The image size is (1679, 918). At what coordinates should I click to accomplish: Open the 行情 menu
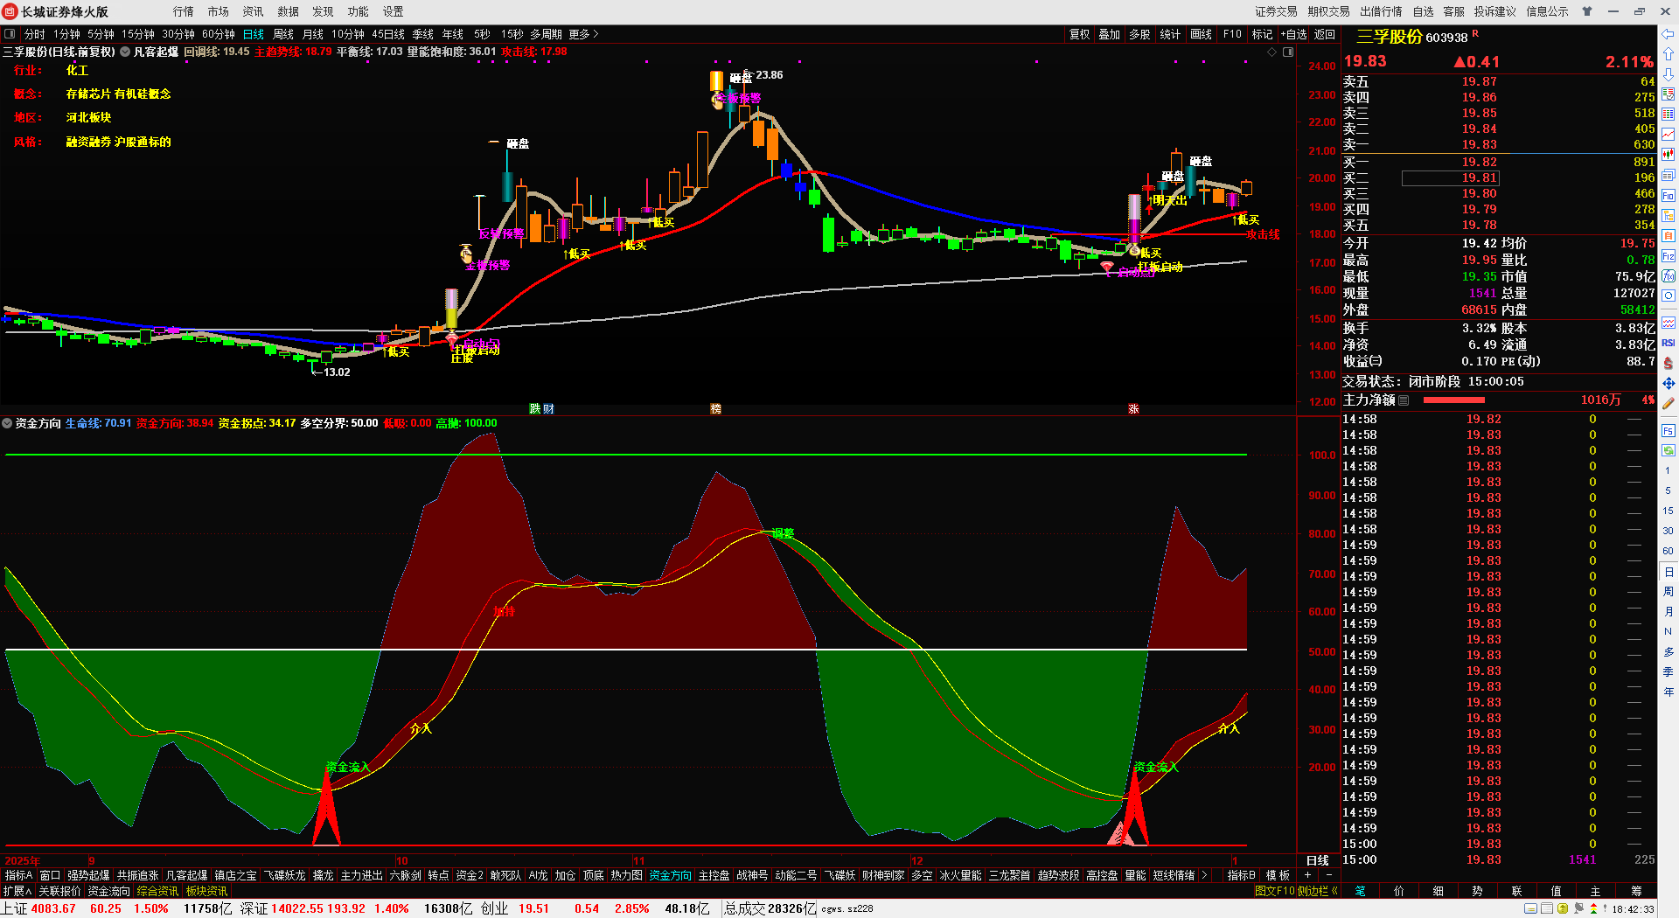coord(183,11)
